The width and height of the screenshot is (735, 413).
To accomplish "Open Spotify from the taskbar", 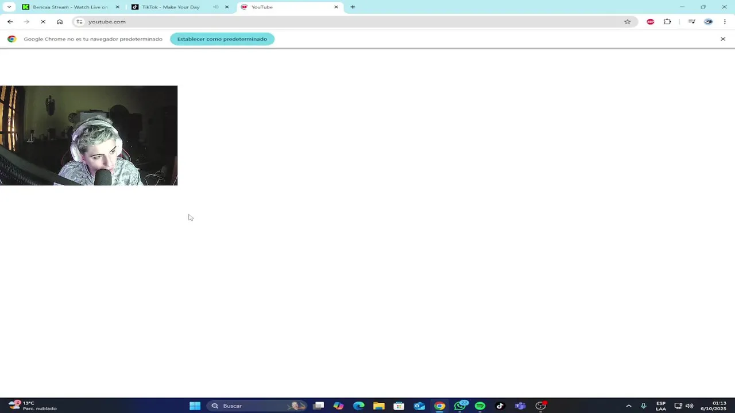I will coord(480,406).
